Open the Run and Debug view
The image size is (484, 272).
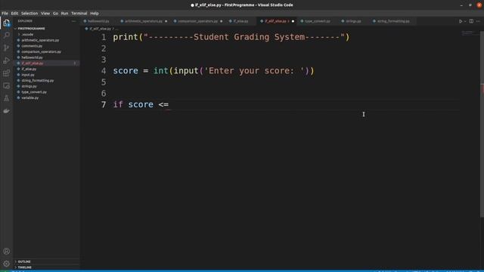click(x=7, y=60)
